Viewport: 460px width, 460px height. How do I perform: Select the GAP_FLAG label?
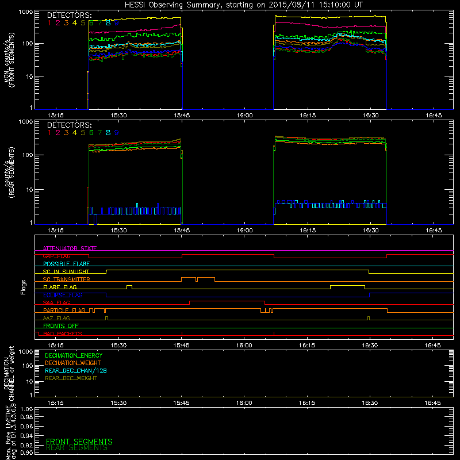tap(56, 256)
